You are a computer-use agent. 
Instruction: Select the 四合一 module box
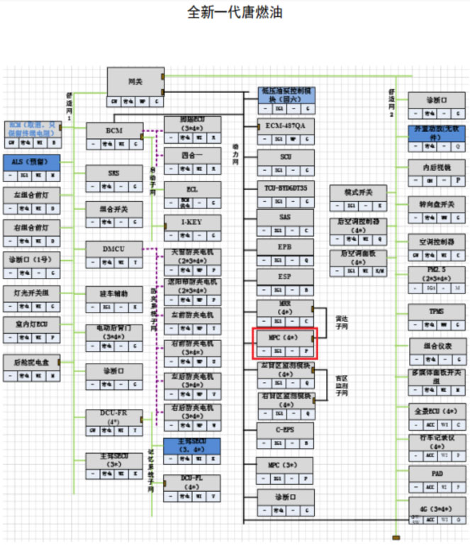click(x=193, y=161)
